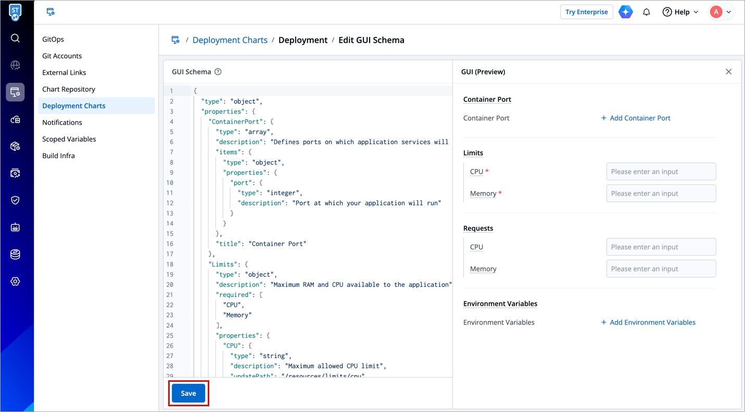Click the GUI Schema help question icon
The height and width of the screenshot is (412, 745).
click(x=218, y=72)
